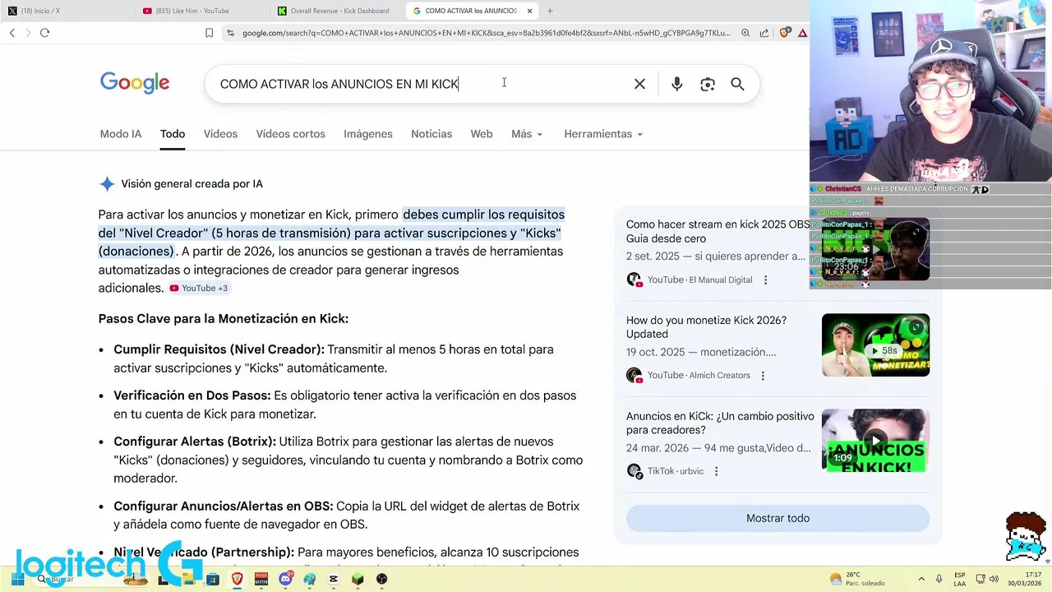Open Minecraft block icon in taskbar
The height and width of the screenshot is (592, 1052).
click(358, 579)
